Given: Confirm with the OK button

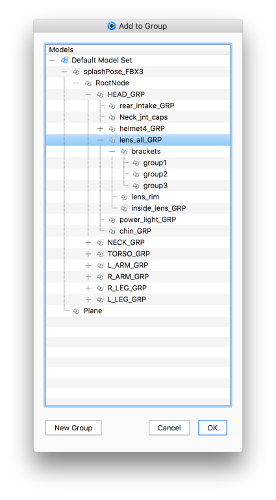Looking at the screenshot, I should 212,428.
